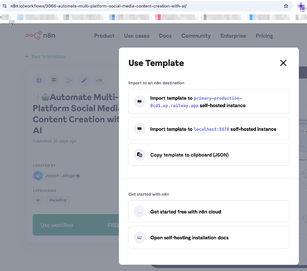
Task: Click the site settings icon in the address bar
Action: [4, 6]
